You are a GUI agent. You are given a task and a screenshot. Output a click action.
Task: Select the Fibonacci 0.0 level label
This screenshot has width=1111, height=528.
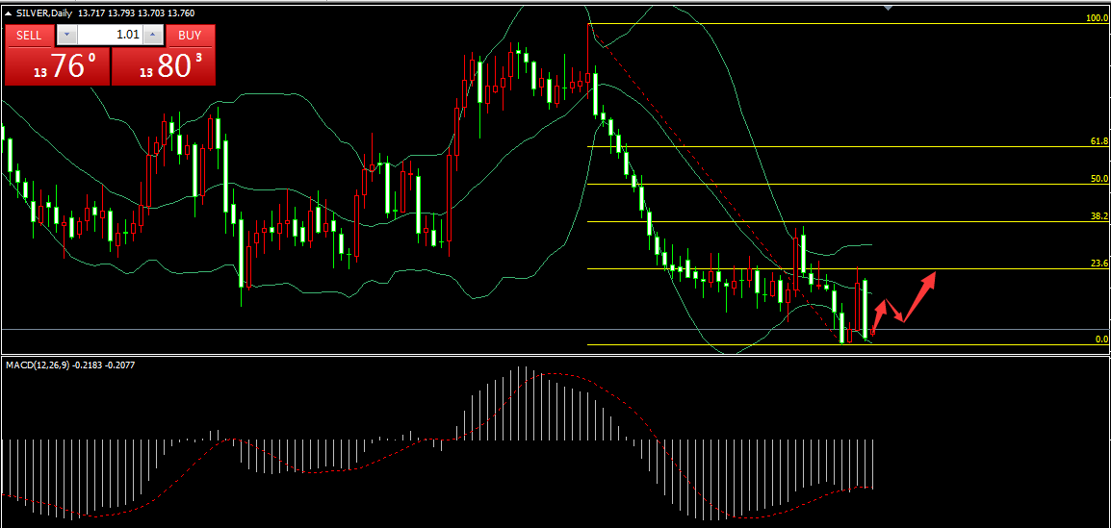[1101, 339]
